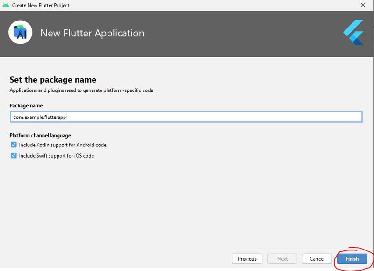Click the Android icon in title bar
This screenshot has width=374, height=271.
(6, 5)
